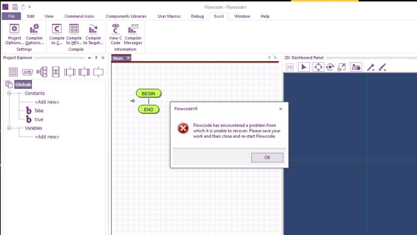Open the User Macros tab
Viewport: 417px width, 235px height.
169,16
